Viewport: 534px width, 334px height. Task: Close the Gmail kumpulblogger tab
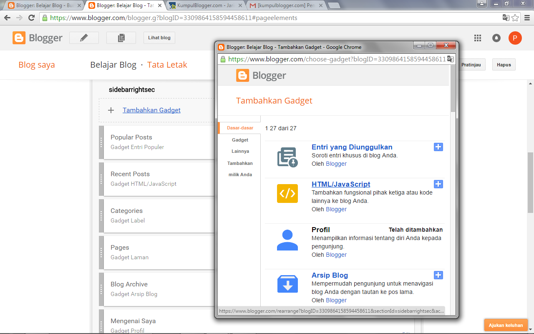click(321, 6)
